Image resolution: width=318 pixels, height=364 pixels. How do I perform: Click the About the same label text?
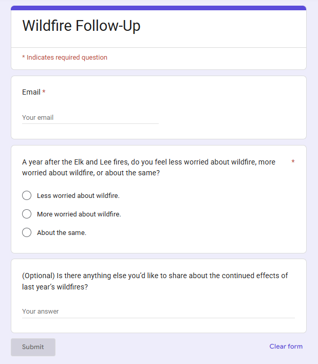pos(62,232)
